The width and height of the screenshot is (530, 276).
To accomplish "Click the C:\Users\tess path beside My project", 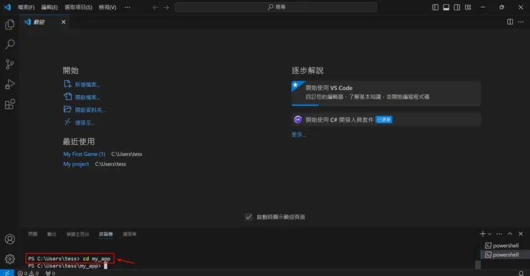I will [110, 164].
